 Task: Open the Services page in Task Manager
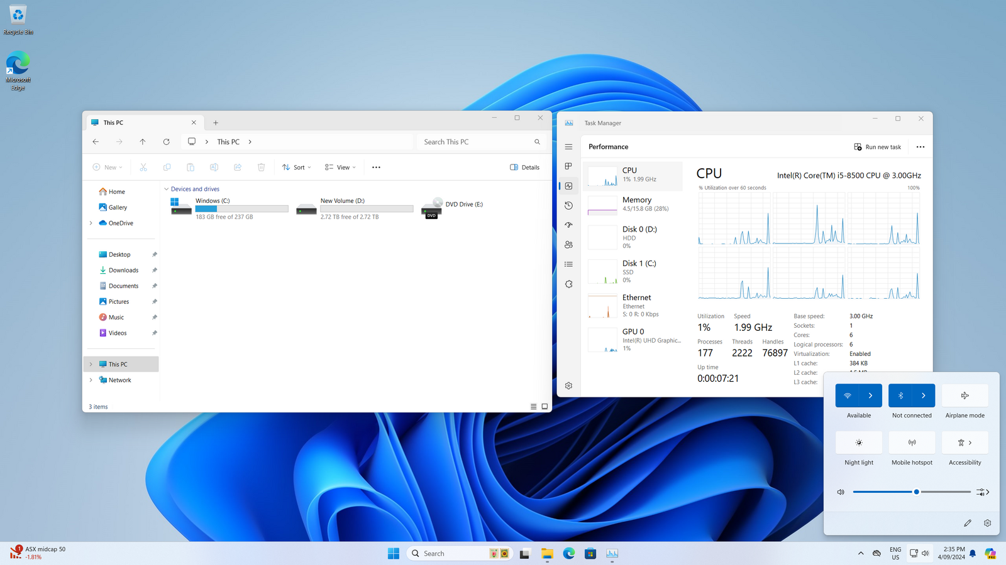pyautogui.click(x=568, y=284)
